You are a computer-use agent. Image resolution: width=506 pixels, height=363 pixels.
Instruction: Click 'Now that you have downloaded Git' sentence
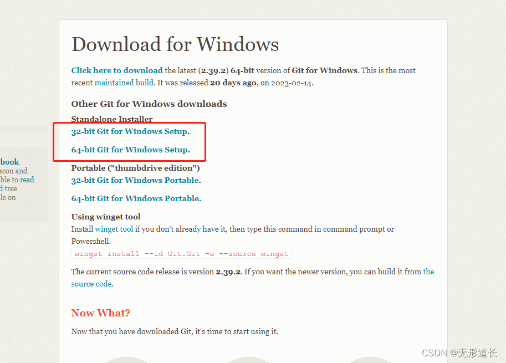(x=175, y=332)
